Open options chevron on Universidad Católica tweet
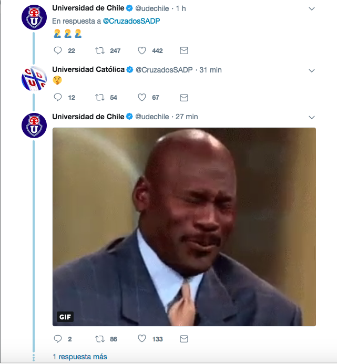The width and height of the screenshot is (337, 364). click(311, 70)
